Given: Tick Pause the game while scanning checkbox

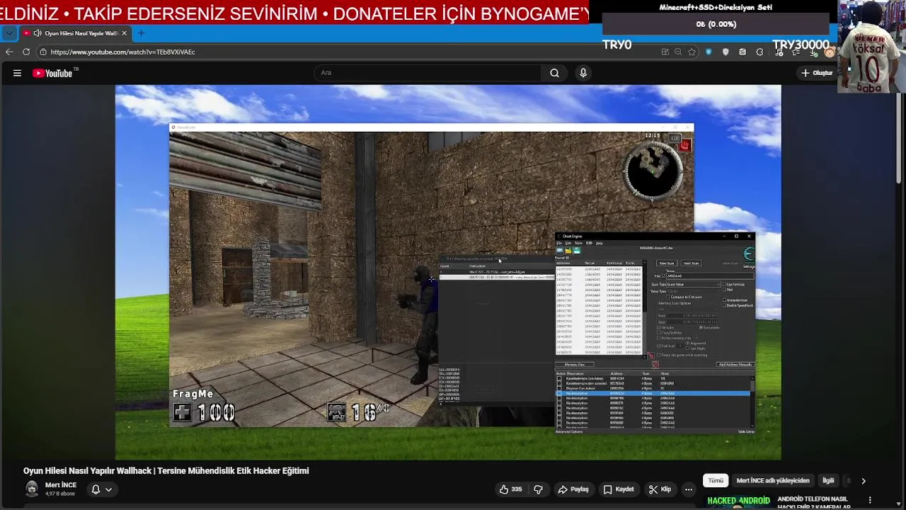Looking at the screenshot, I should coord(659,355).
